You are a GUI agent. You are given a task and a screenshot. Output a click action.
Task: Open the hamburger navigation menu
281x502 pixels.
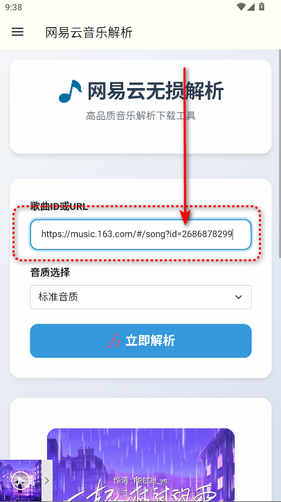tap(17, 32)
